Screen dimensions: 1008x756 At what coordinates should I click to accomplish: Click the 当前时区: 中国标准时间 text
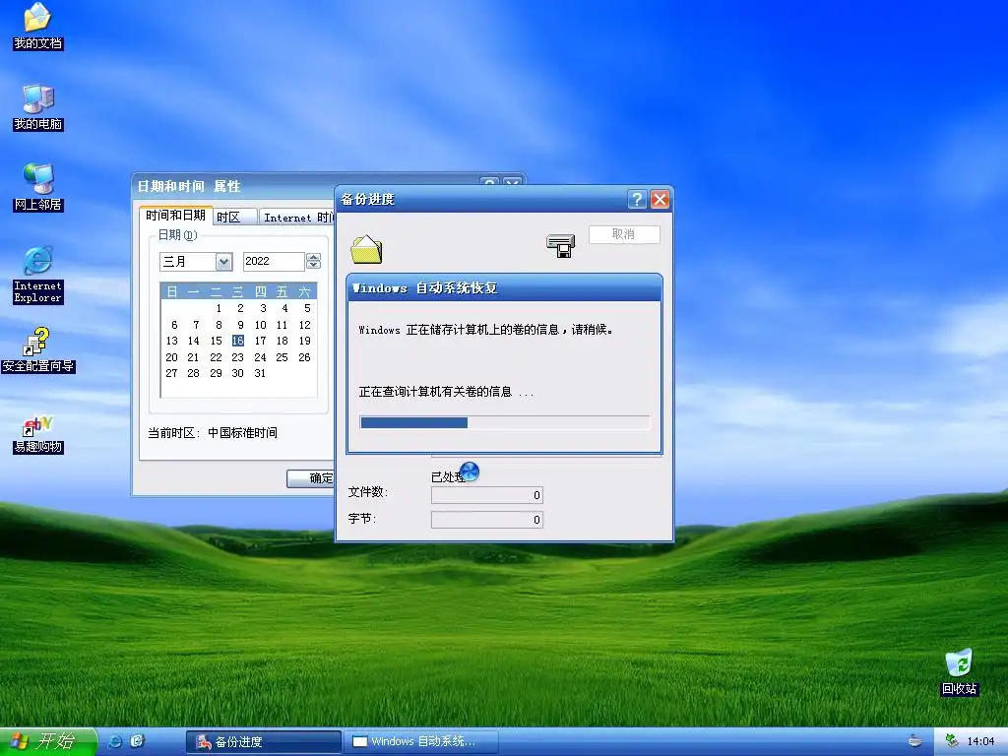pyautogui.click(x=213, y=433)
